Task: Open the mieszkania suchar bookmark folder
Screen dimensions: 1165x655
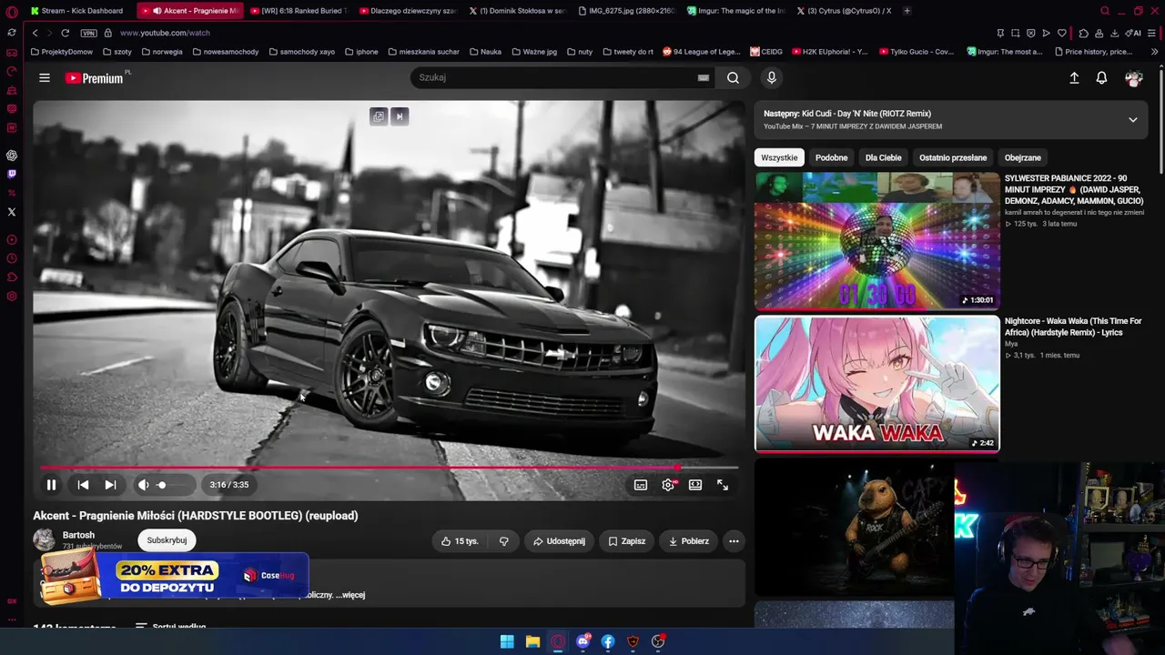Action: tap(422, 52)
